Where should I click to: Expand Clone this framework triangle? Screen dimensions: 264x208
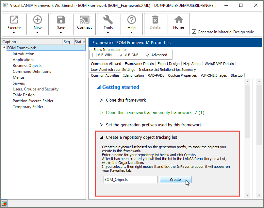[101, 100]
